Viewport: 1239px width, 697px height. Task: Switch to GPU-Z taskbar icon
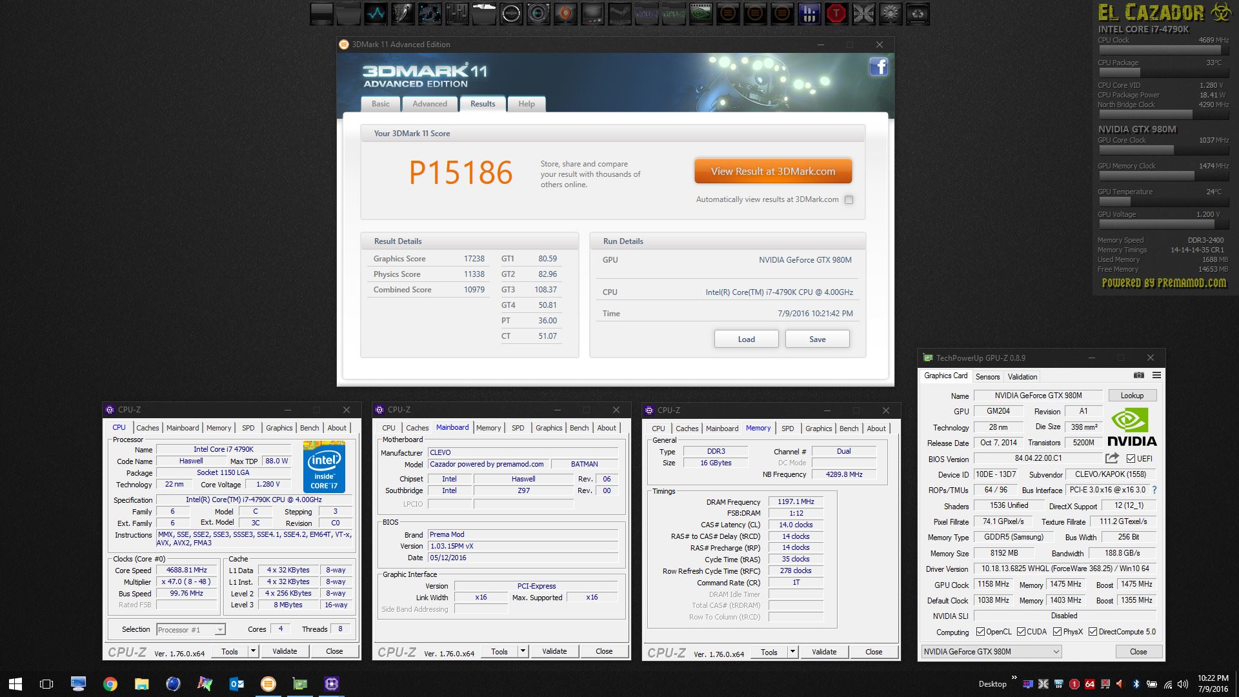coord(300,684)
